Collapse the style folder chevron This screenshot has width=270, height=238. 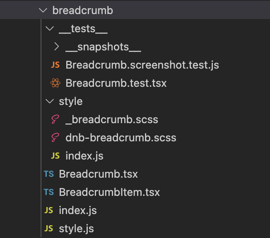pos(49,101)
